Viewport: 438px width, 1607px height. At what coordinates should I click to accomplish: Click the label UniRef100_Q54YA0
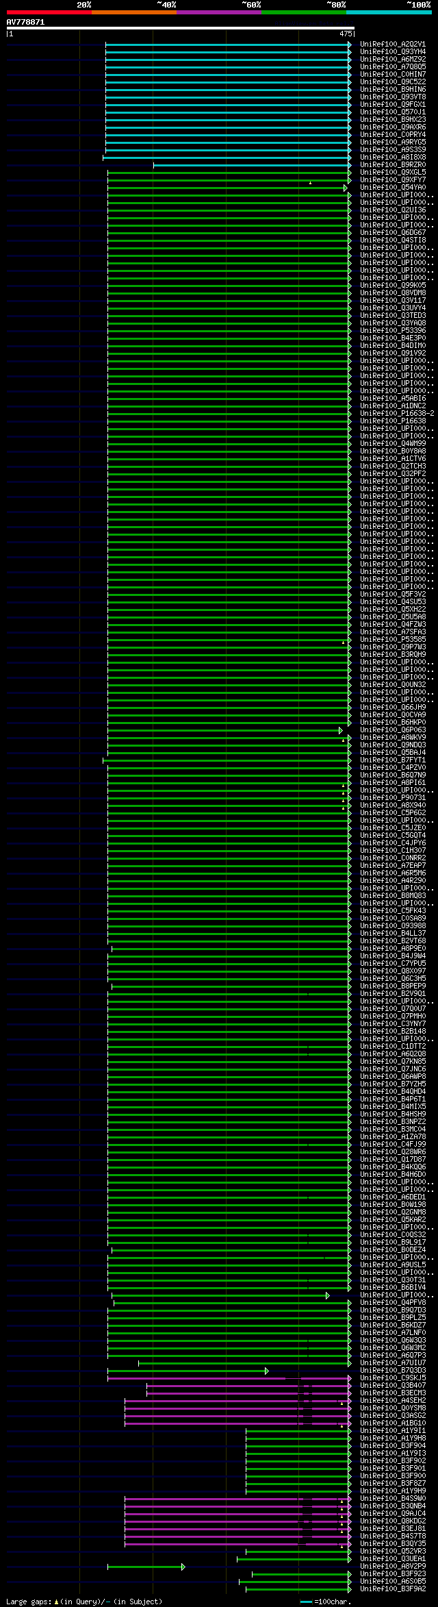pyautogui.click(x=393, y=187)
